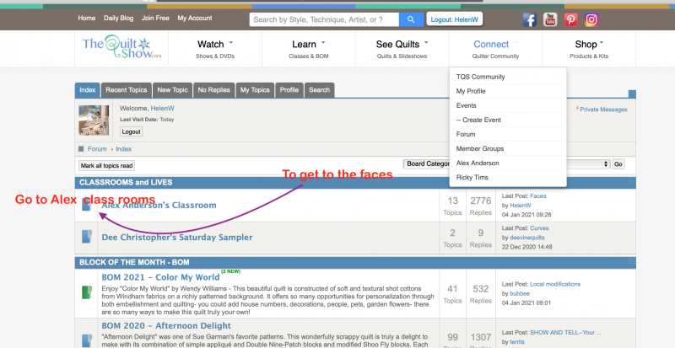This screenshot has height=348, width=675.
Task: Open the Instagram icon in header
Action: [592, 19]
